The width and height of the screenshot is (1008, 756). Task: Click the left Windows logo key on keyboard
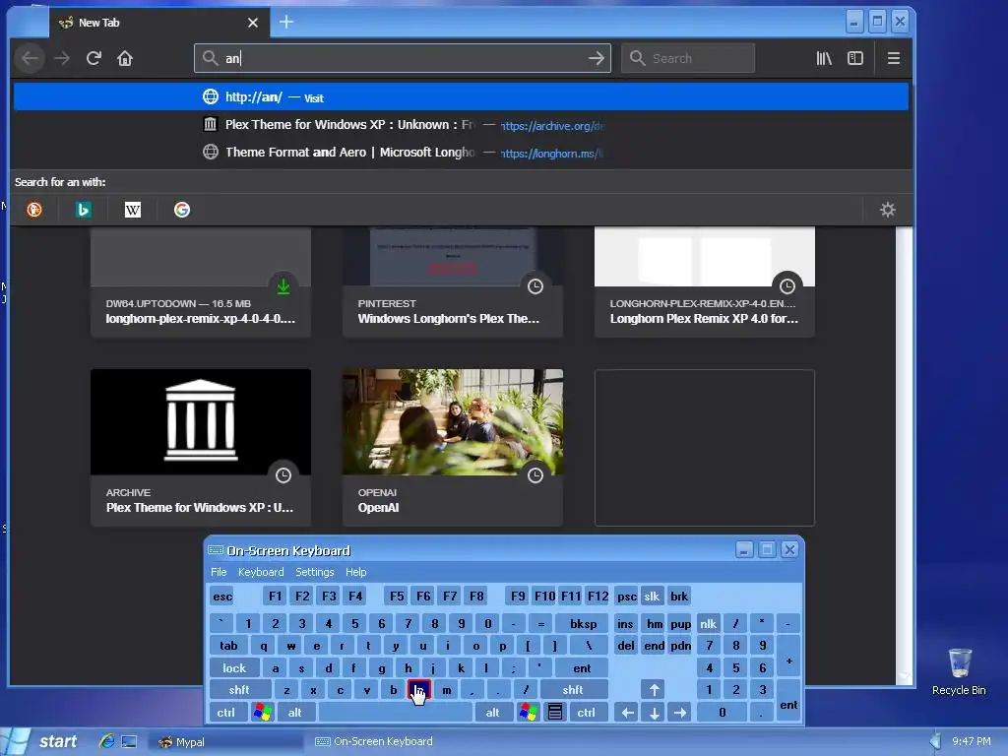[x=263, y=713]
